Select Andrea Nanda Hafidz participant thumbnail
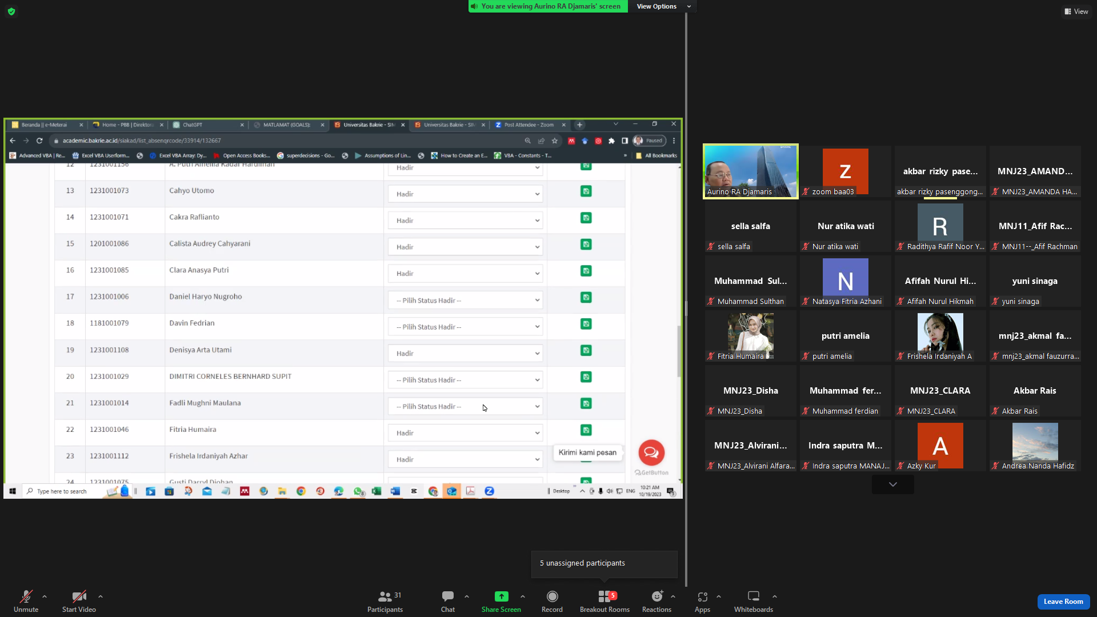1097x617 pixels. pyautogui.click(x=1035, y=446)
